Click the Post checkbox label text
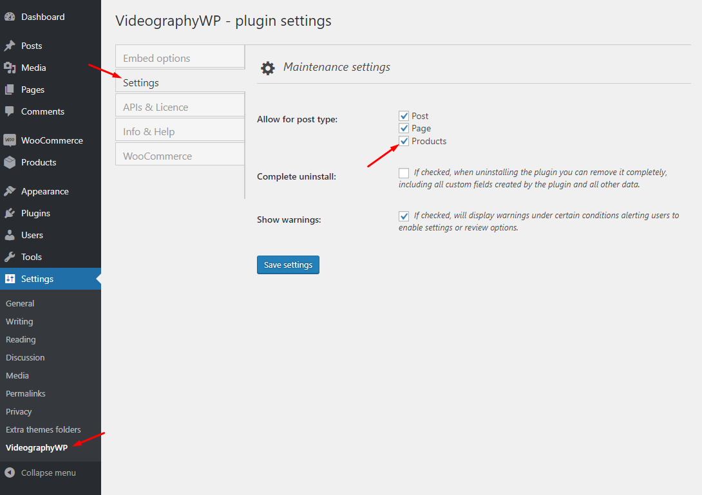 (420, 116)
